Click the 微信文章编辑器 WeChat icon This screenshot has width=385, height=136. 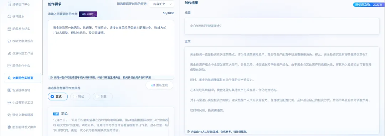[x=9, y=115]
